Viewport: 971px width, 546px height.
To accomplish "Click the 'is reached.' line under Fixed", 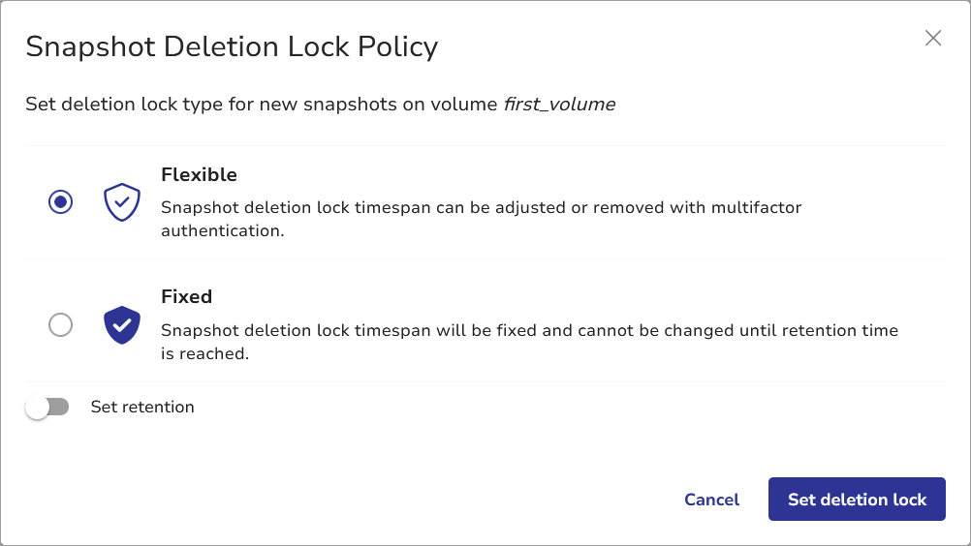I will pyautogui.click(x=204, y=354).
